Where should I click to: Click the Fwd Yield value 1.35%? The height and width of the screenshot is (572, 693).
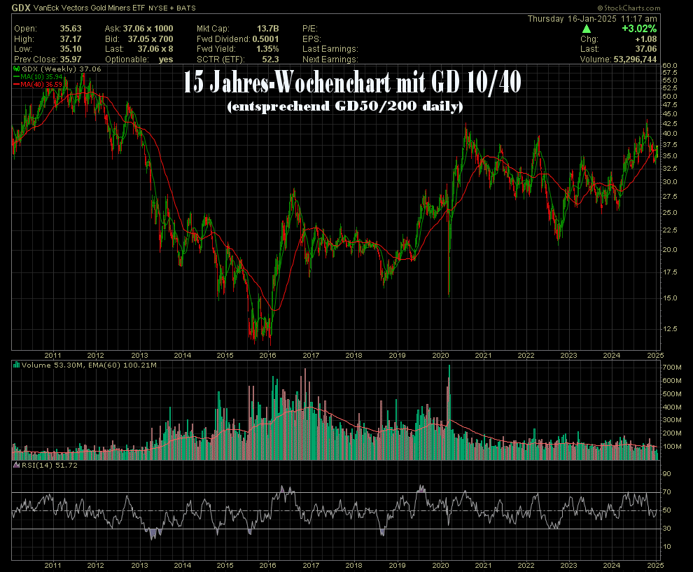267,49
